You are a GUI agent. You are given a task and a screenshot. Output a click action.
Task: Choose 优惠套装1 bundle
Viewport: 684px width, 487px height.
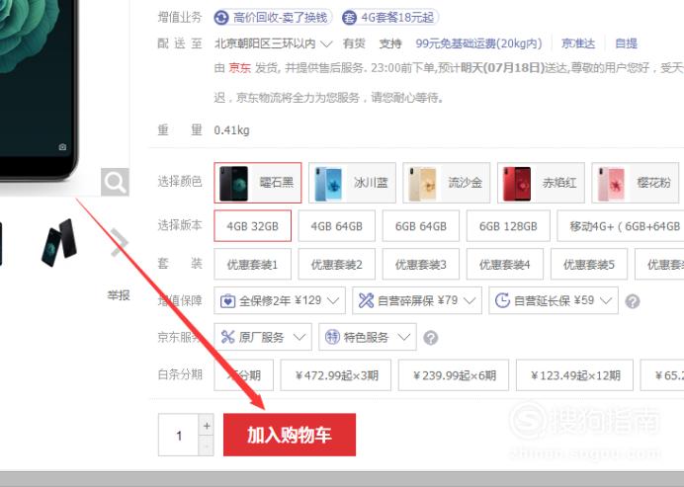253,264
